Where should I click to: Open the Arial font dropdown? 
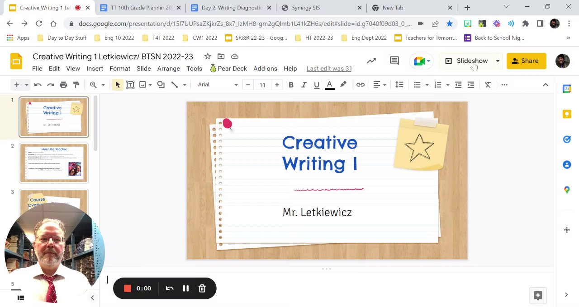pyautogui.click(x=218, y=85)
